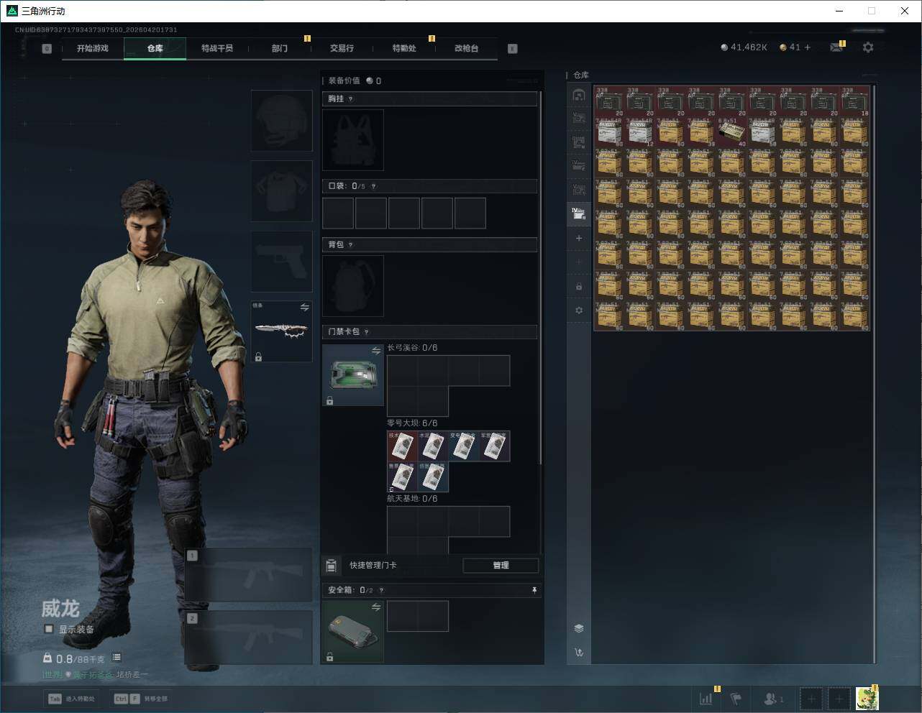Image resolution: width=922 pixels, height=713 pixels.
Task: Click the help icon beside 背包
Action: (x=351, y=245)
